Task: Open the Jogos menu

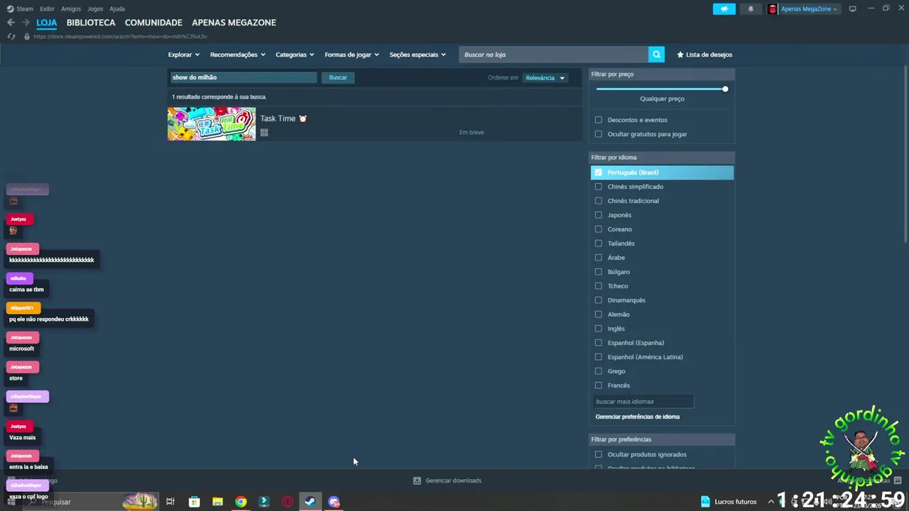Action: (95, 9)
